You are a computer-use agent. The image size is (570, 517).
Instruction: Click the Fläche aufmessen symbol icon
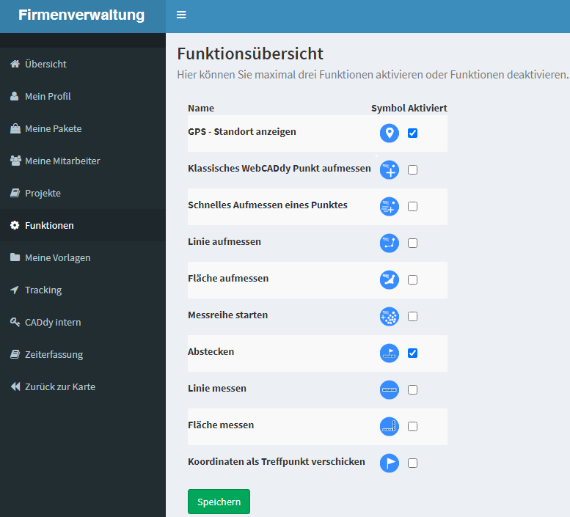[x=390, y=280]
